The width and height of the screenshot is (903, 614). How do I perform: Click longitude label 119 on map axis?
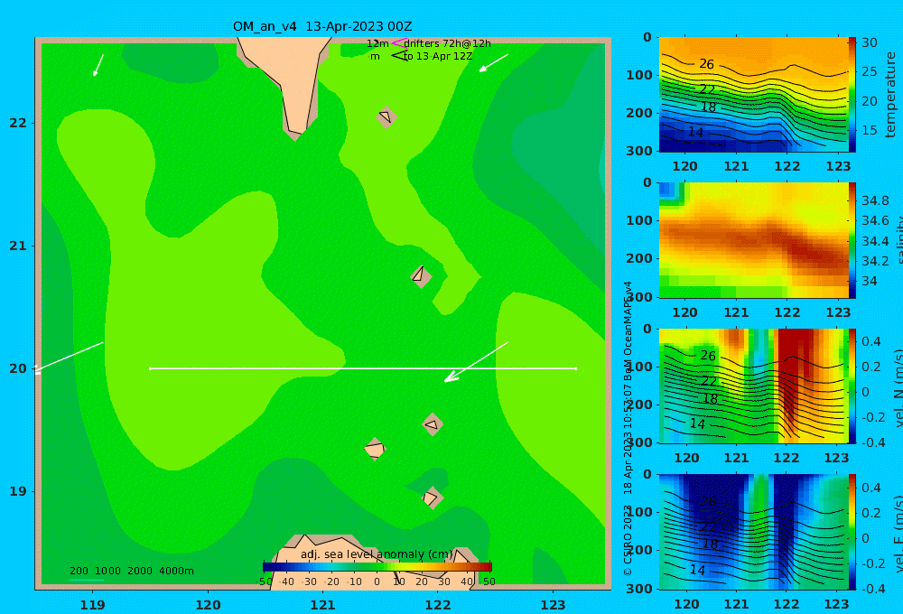(x=92, y=605)
